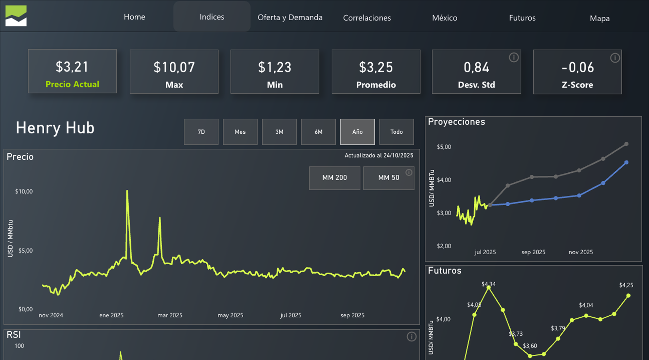Go to the Home tab
This screenshot has width=649, height=360.
(x=134, y=17)
